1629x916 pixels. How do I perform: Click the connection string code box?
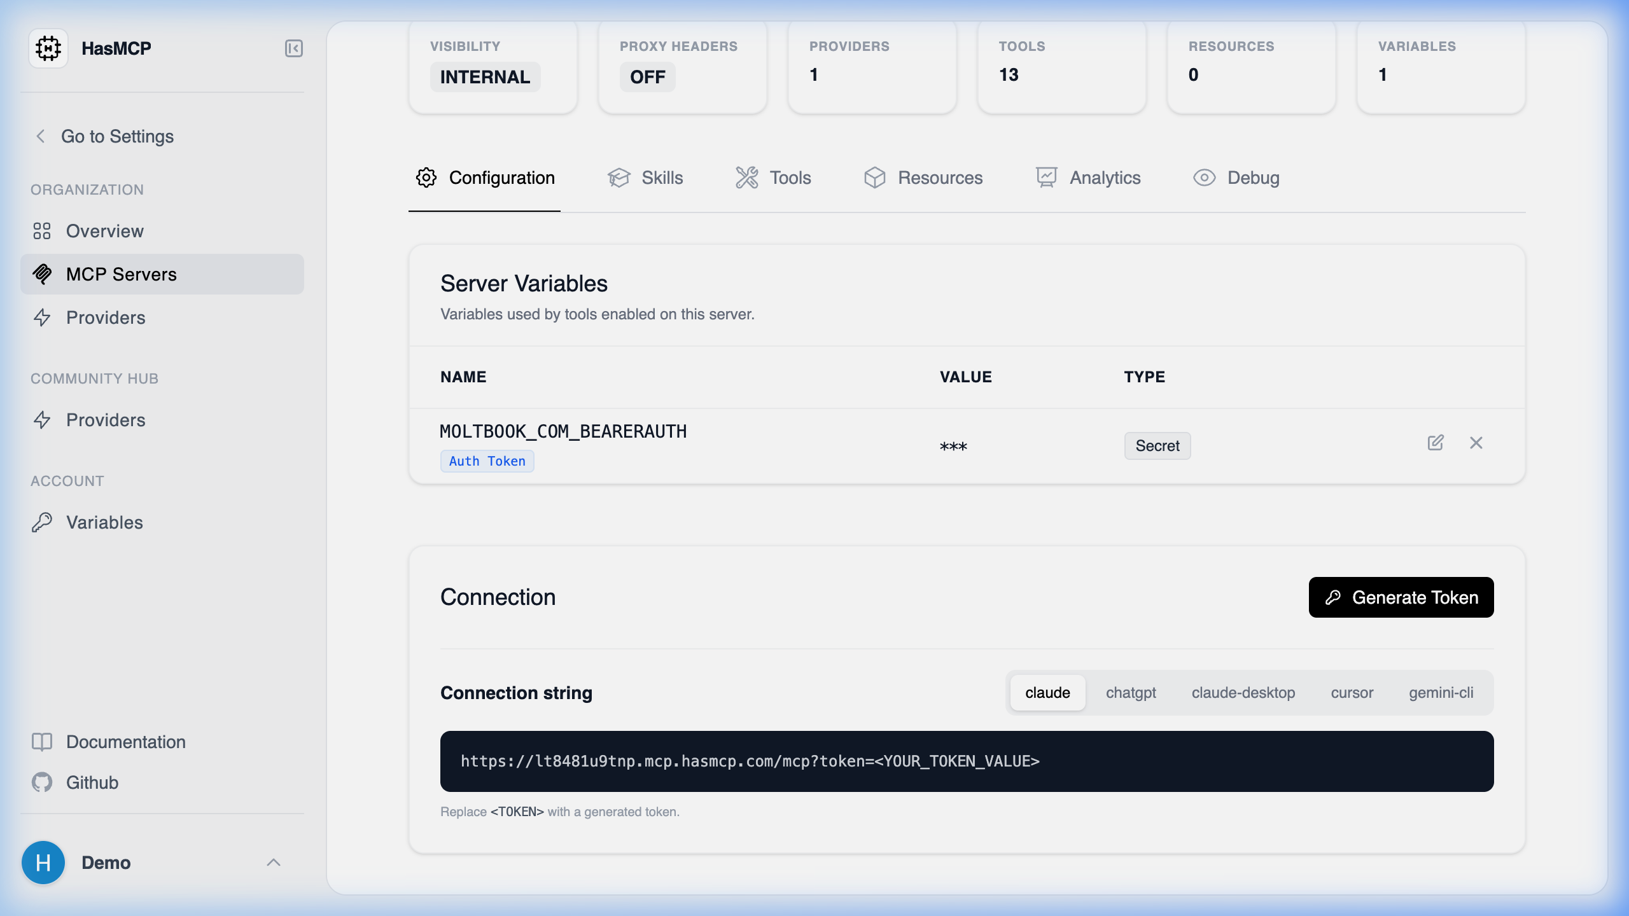click(967, 761)
